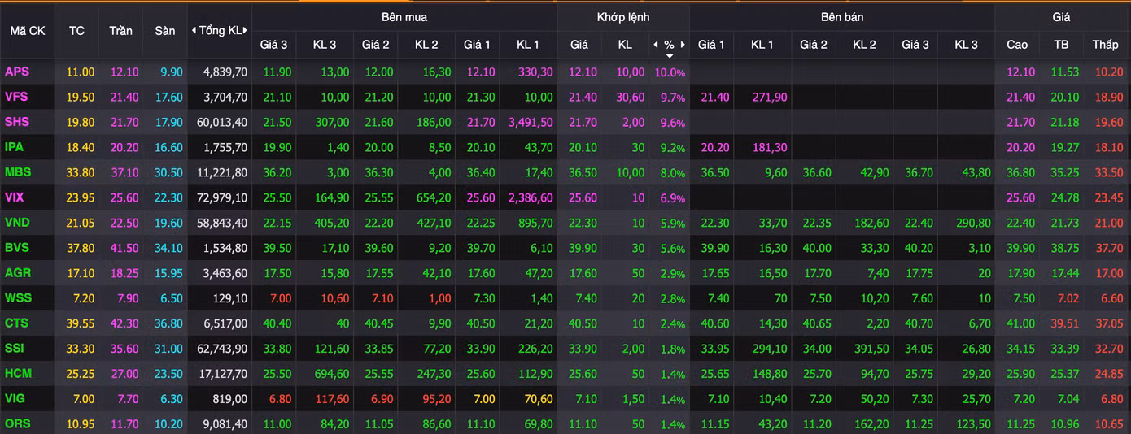Click Giá 3 header under Bên mua

(x=273, y=45)
